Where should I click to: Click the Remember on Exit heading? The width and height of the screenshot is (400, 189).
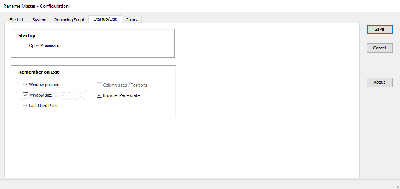pyautogui.click(x=39, y=72)
